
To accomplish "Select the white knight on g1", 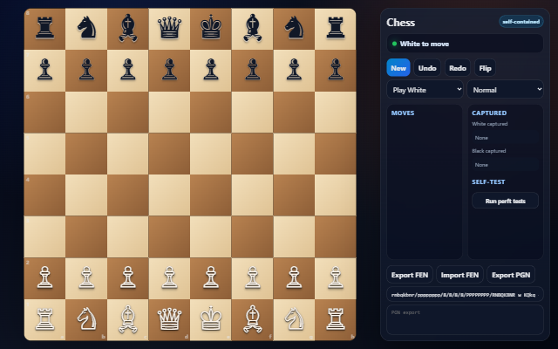I will (294, 320).
